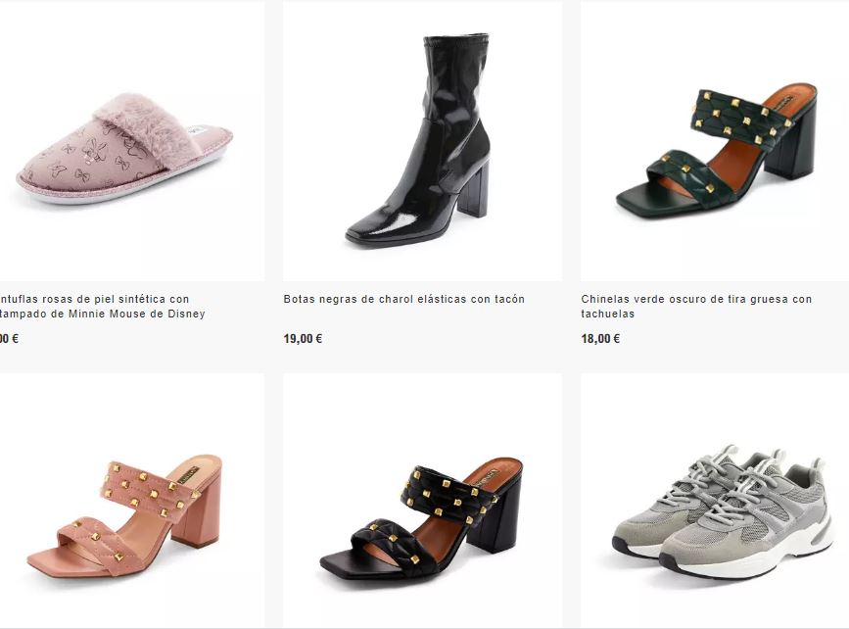Screen dimensions: 849x629
Task: Select the grey chunky sneakers photo
Action: (x=721, y=514)
